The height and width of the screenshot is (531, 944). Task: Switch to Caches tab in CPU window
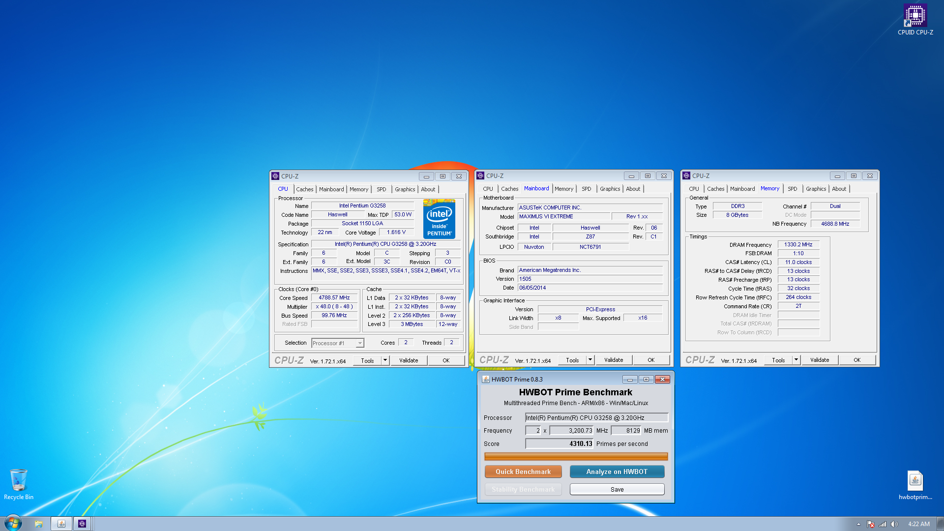pyautogui.click(x=304, y=189)
